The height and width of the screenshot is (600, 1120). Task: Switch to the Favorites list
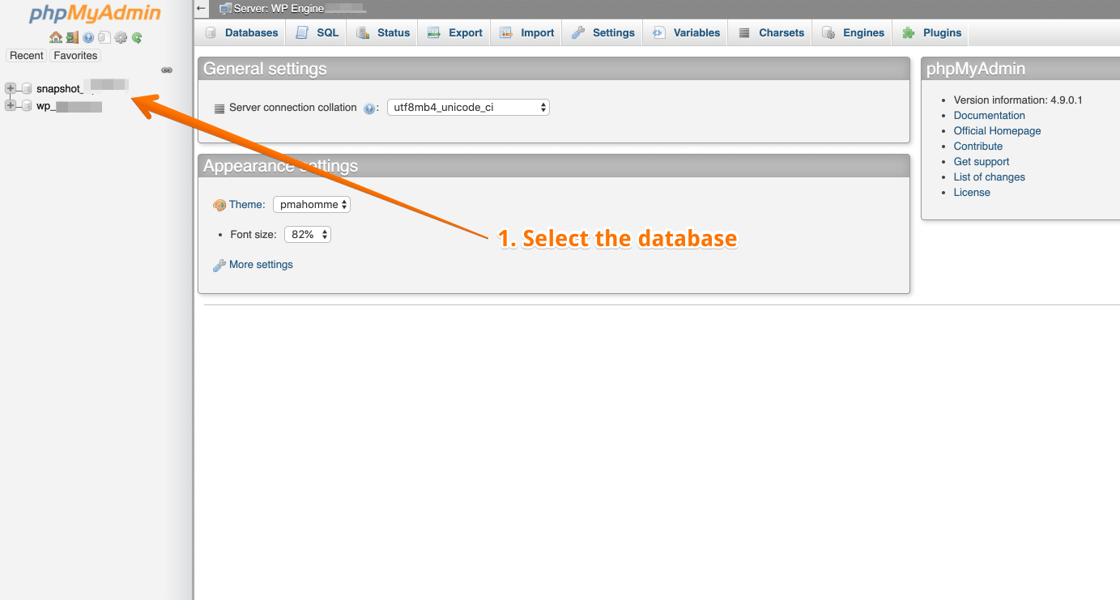(75, 55)
